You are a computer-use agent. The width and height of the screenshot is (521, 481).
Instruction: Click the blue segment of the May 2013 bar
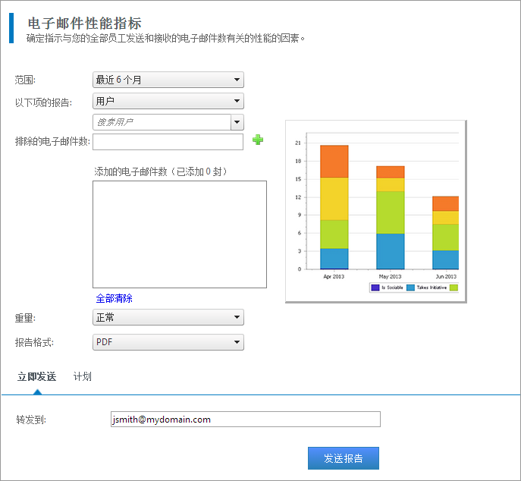click(391, 251)
